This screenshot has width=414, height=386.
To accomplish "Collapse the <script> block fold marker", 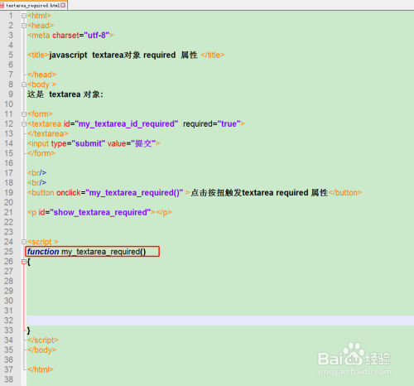I will (24, 242).
